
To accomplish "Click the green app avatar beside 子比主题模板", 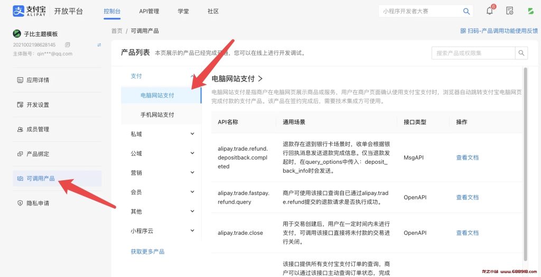I will 17,34.
